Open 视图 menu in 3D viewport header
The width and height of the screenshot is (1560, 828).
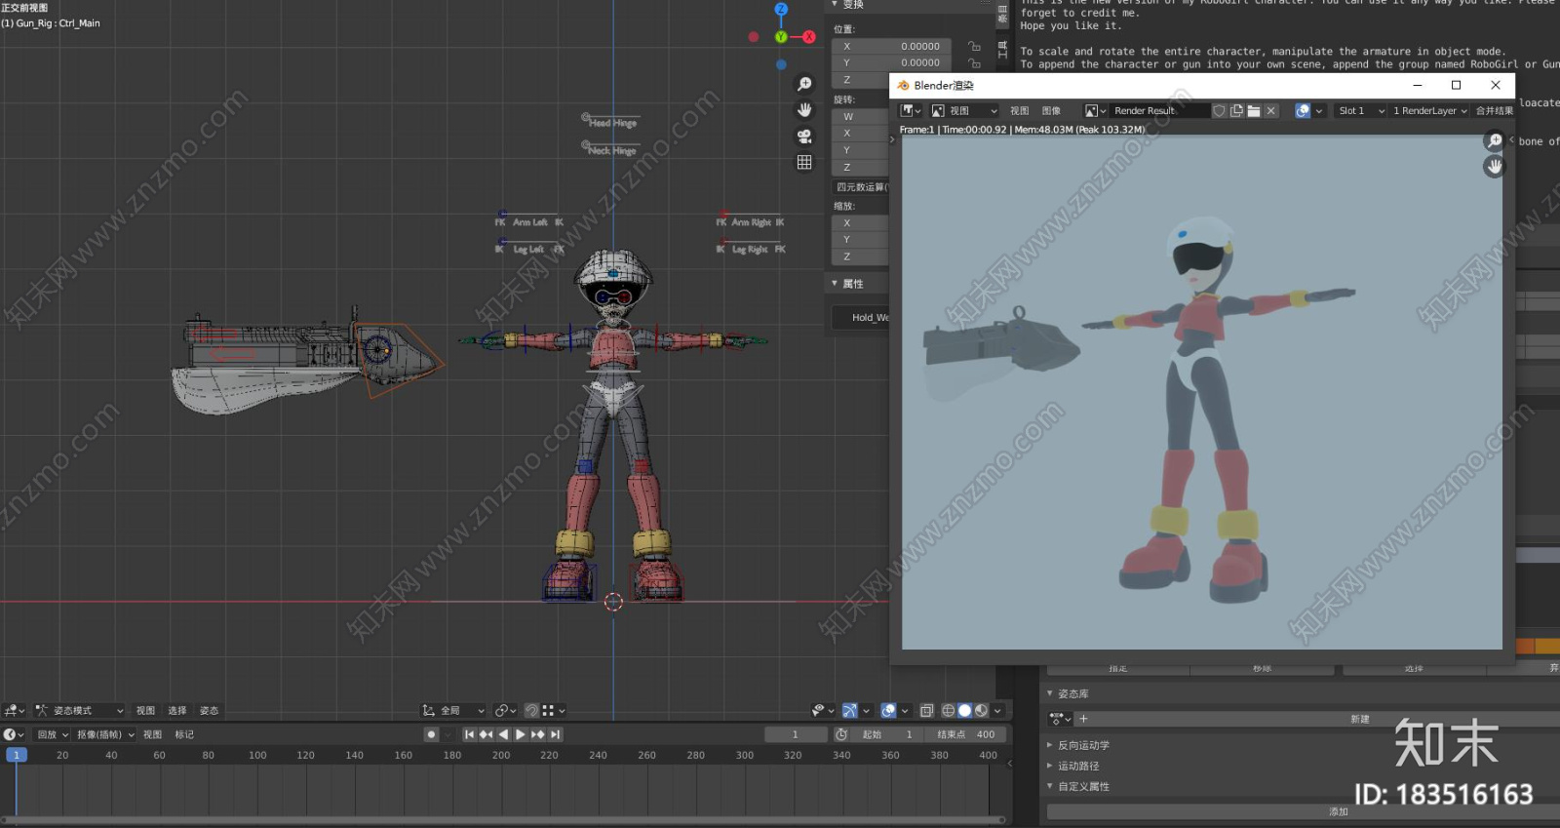145,711
